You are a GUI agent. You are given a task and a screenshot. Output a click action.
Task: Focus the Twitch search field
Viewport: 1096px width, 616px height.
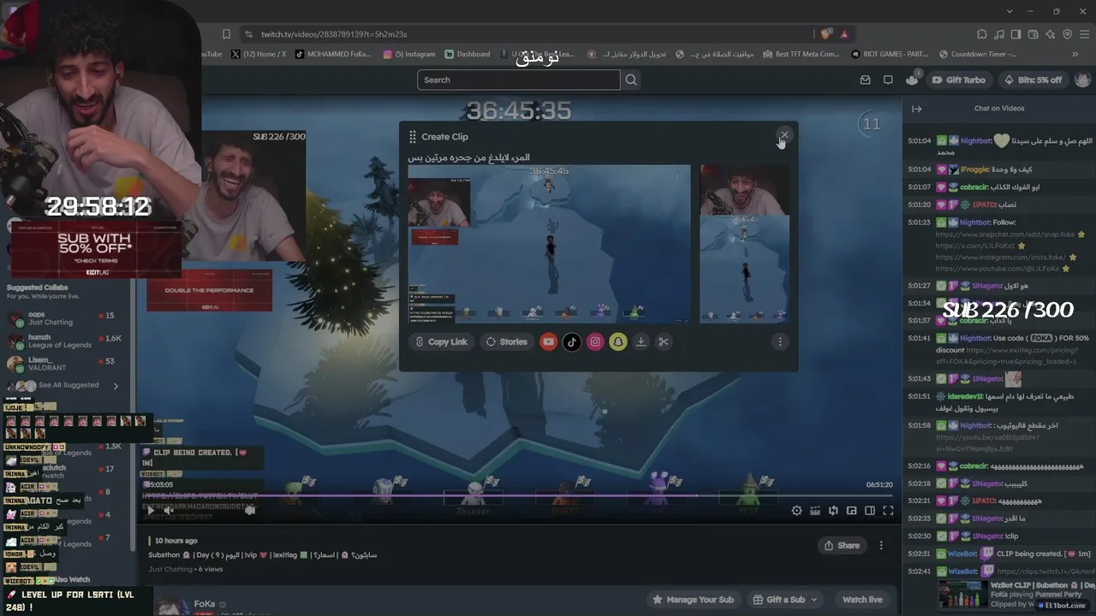click(x=518, y=80)
